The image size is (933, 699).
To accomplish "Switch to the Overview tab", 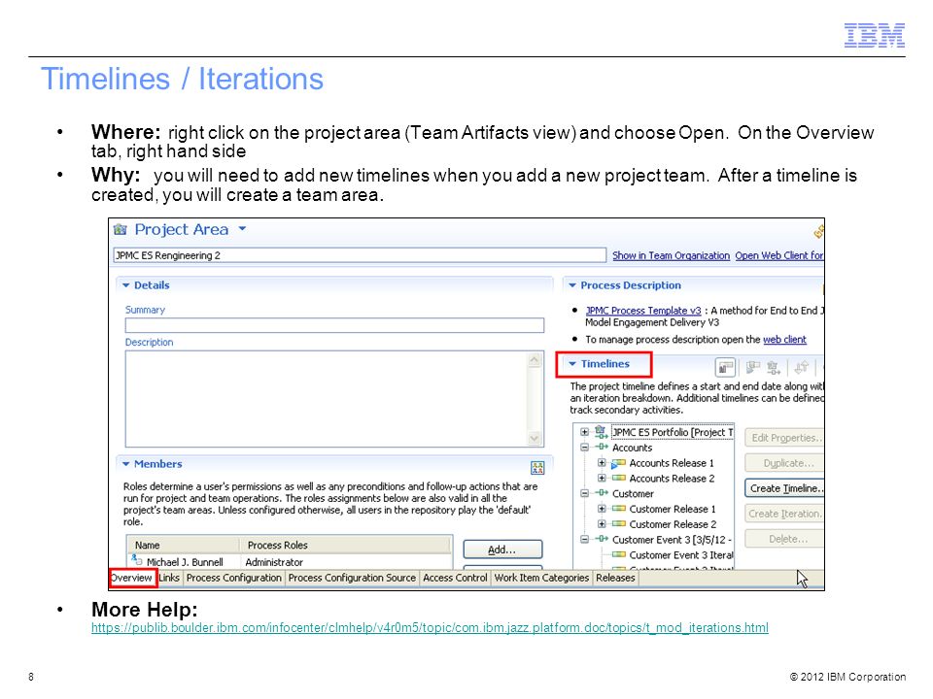I will point(132,578).
